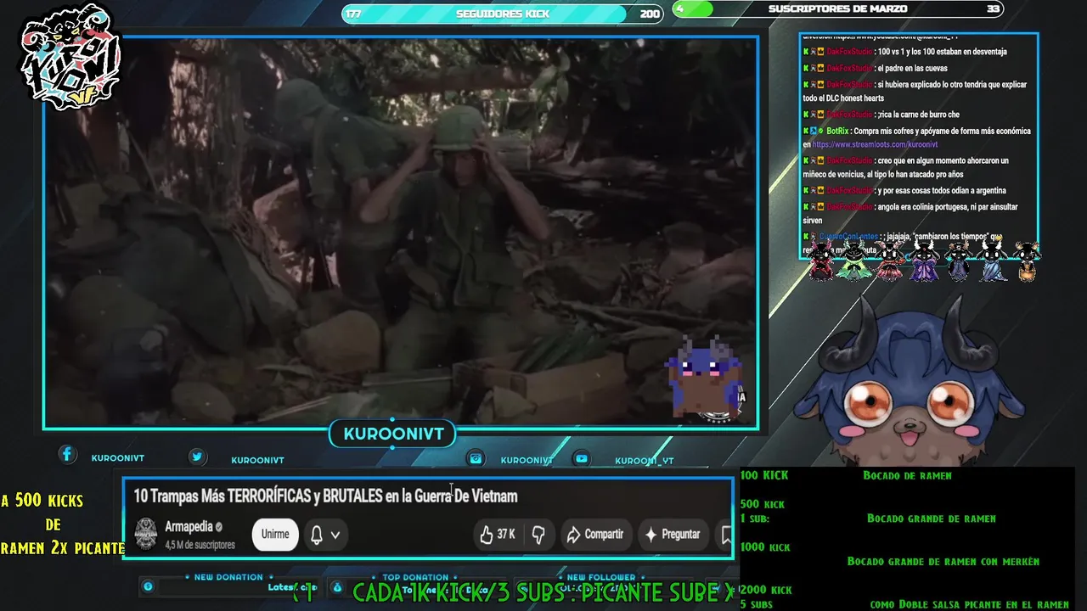1087x611 pixels.
Task: Click the 'A 500 KICKS' goal text
Action: pyautogui.click(x=42, y=501)
